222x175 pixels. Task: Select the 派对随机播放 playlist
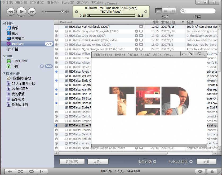click(x=21, y=78)
